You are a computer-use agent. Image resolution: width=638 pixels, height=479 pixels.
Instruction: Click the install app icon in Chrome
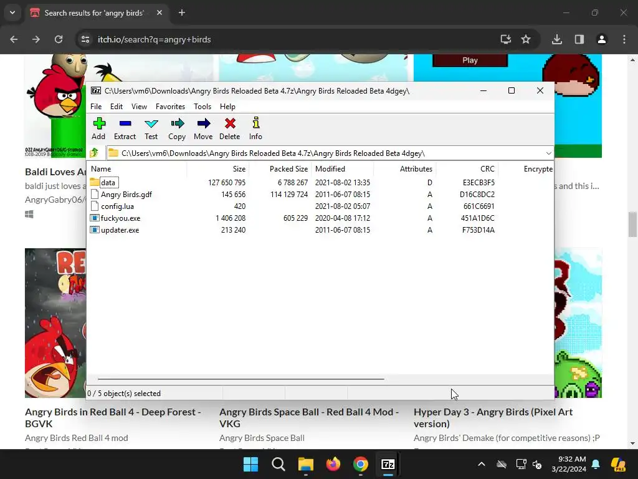pos(506,39)
